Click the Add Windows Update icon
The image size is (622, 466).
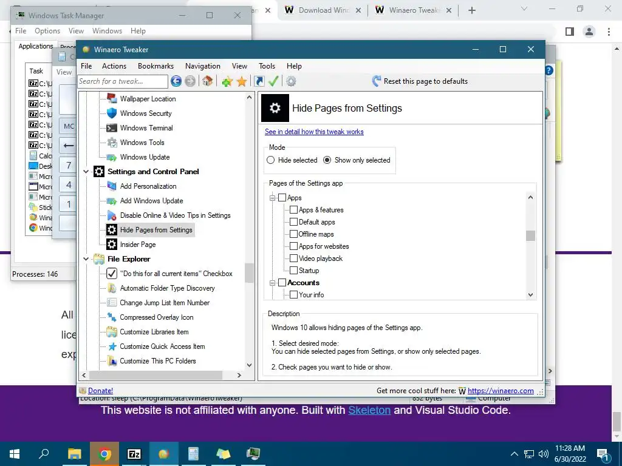click(x=112, y=201)
